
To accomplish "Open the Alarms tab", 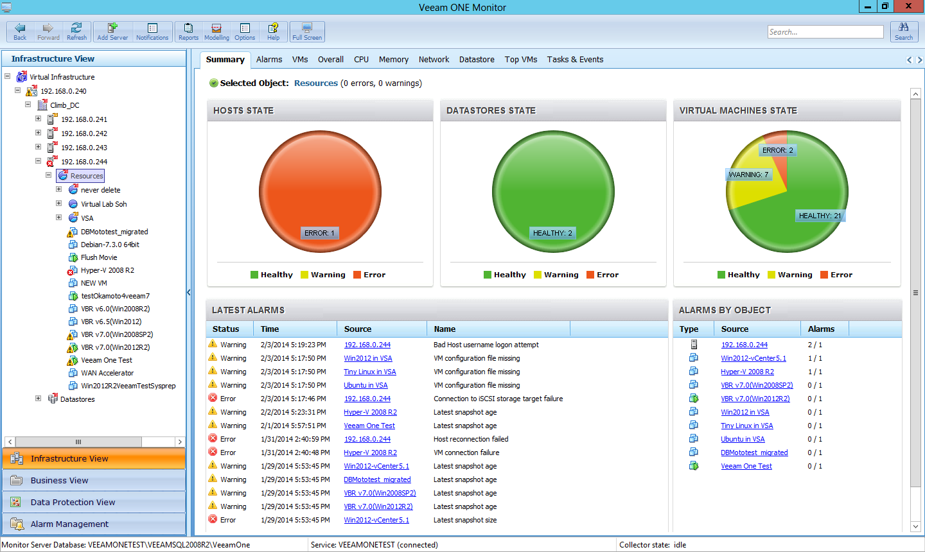I will (269, 59).
